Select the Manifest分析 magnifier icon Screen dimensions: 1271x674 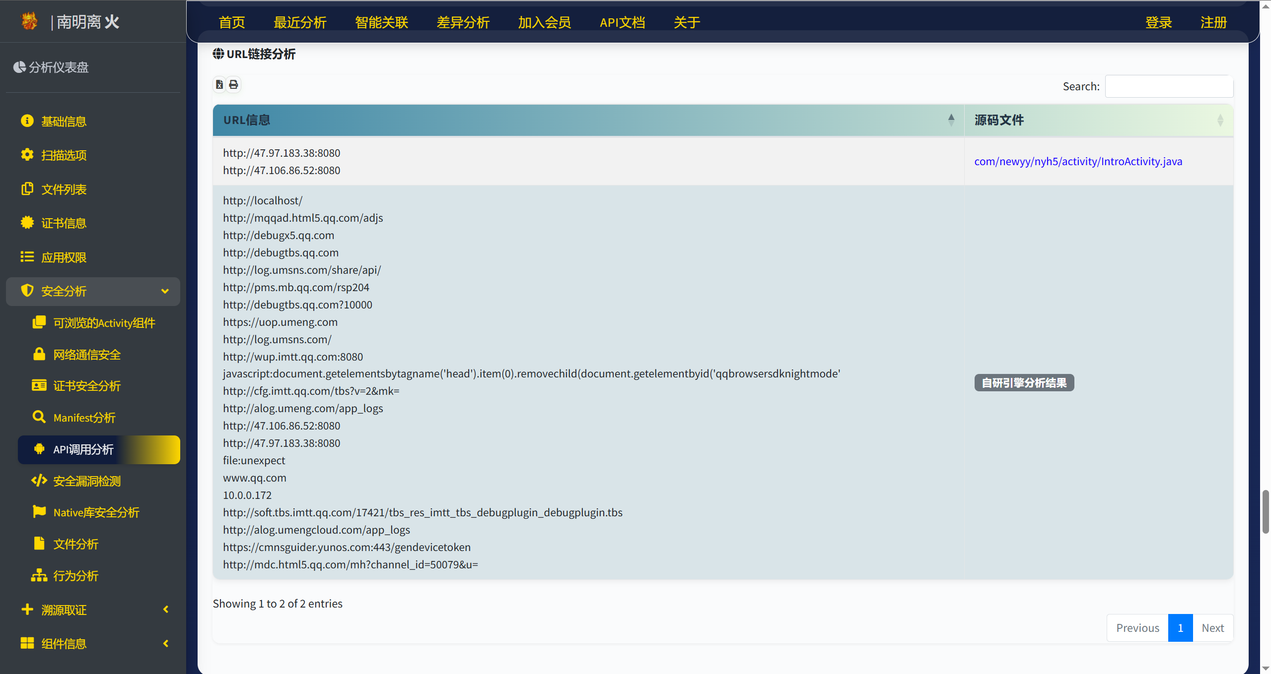(39, 417)
